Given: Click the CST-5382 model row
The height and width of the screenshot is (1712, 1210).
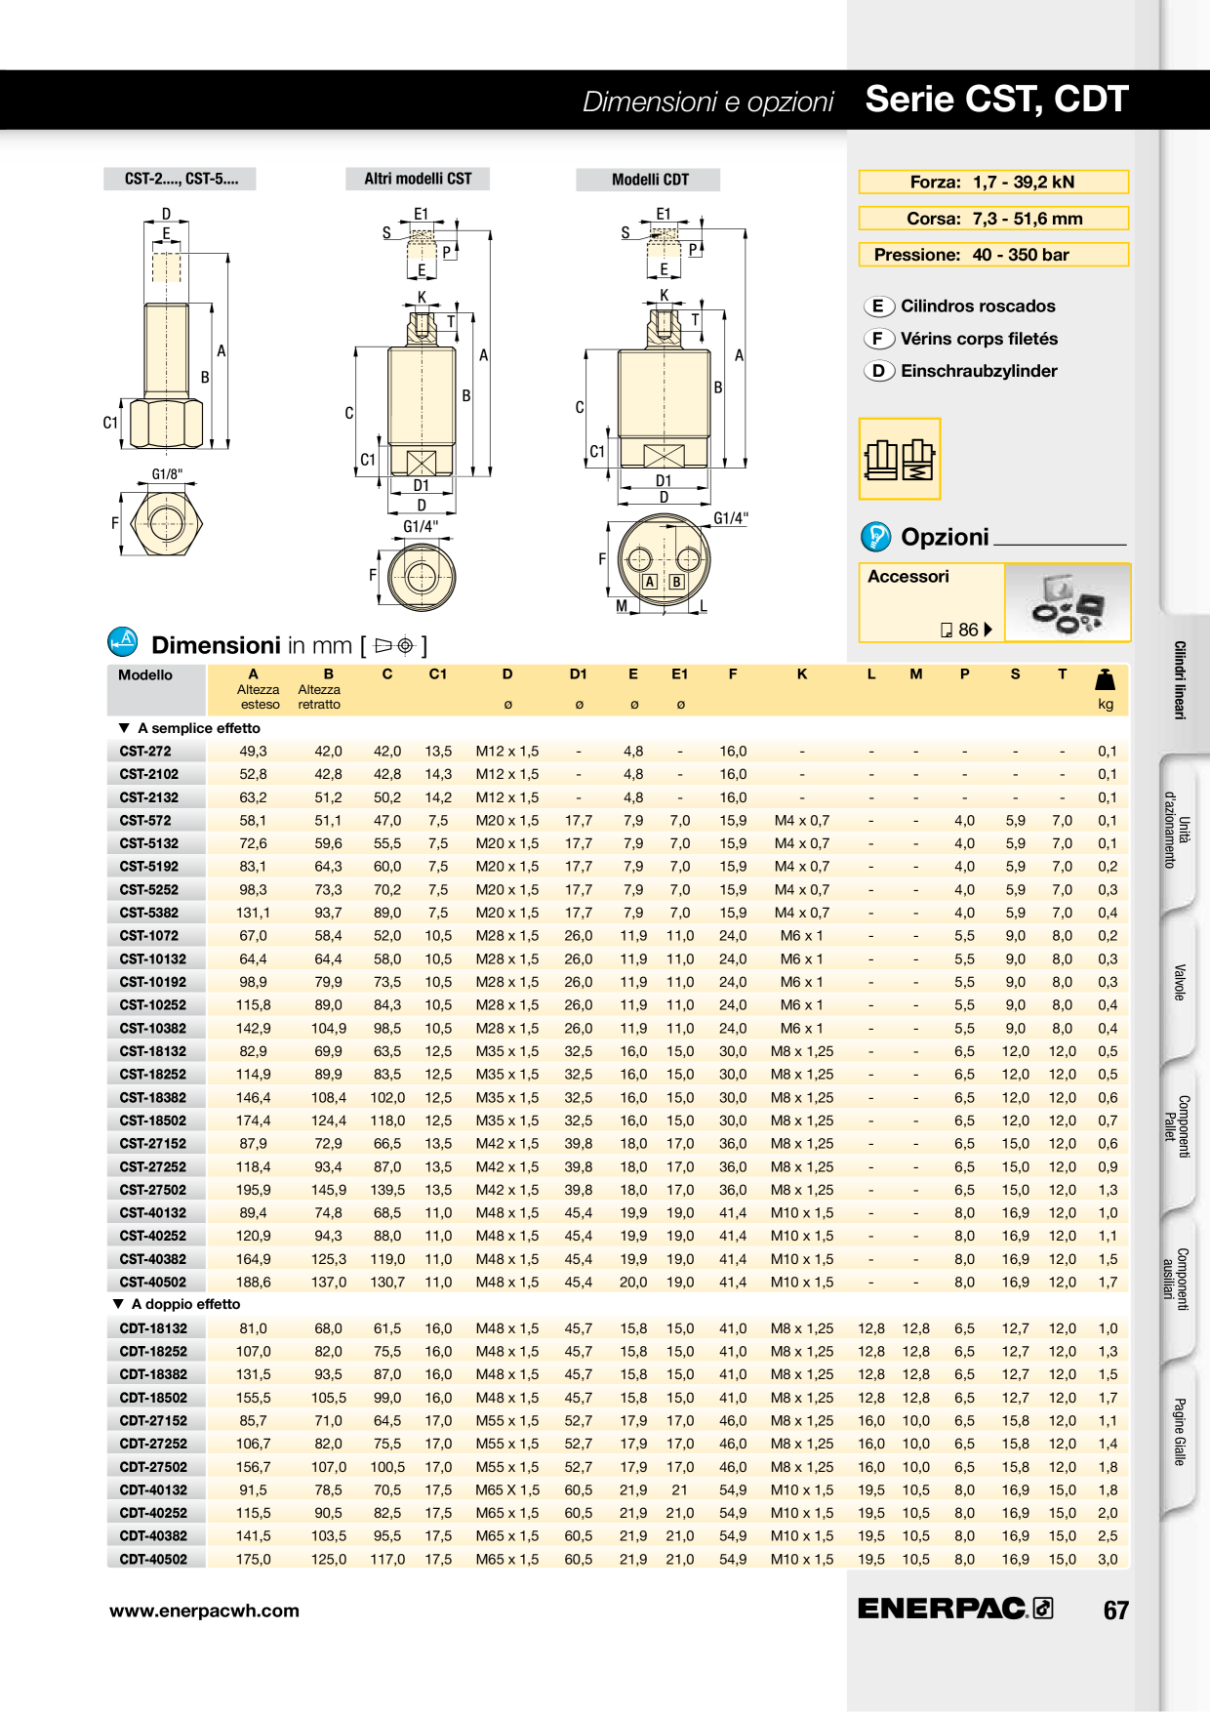Looking at the screenshot, I should click(618, 913).
